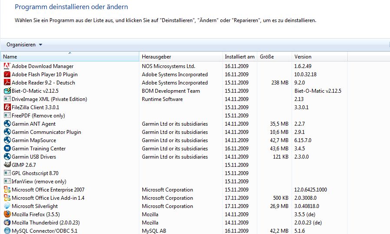Select DriveImage XML (Private Edition) row
This screenshot has height=234, width=390.
(x=49, y=99)
